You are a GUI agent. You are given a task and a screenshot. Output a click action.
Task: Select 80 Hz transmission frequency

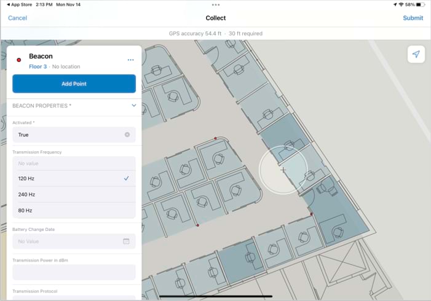pos(74,211)
